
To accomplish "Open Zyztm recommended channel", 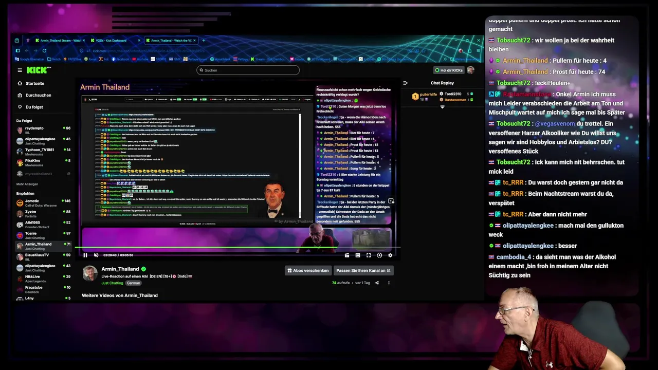I will pos(43,214).
